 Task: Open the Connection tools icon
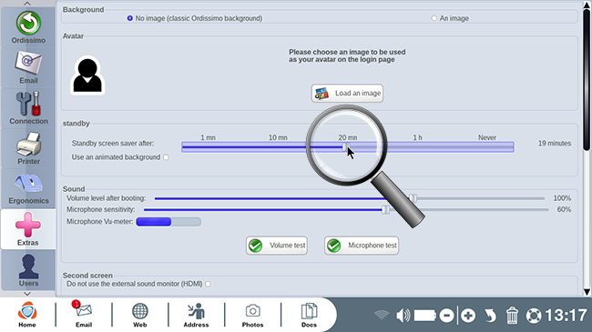(x=28, y=104)
